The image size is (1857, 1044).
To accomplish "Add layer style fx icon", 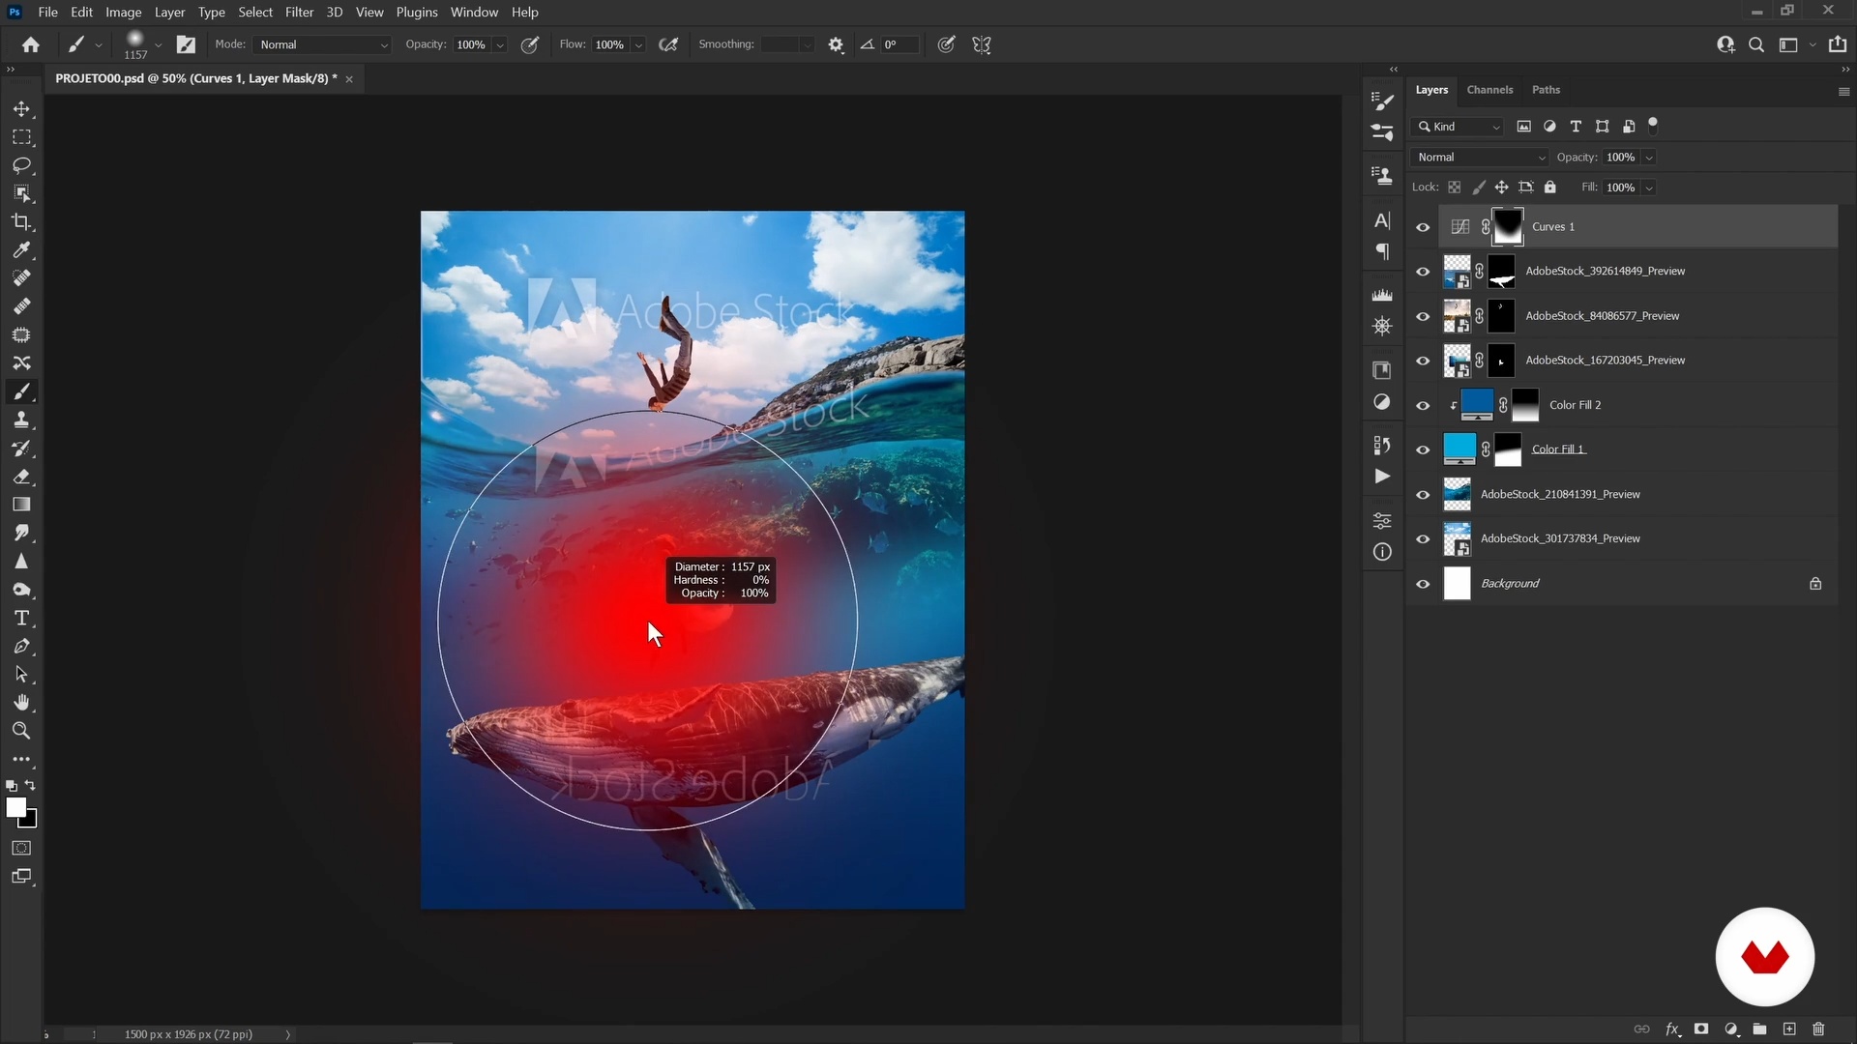I will pyautogui.click(x=1672, y=1029).
